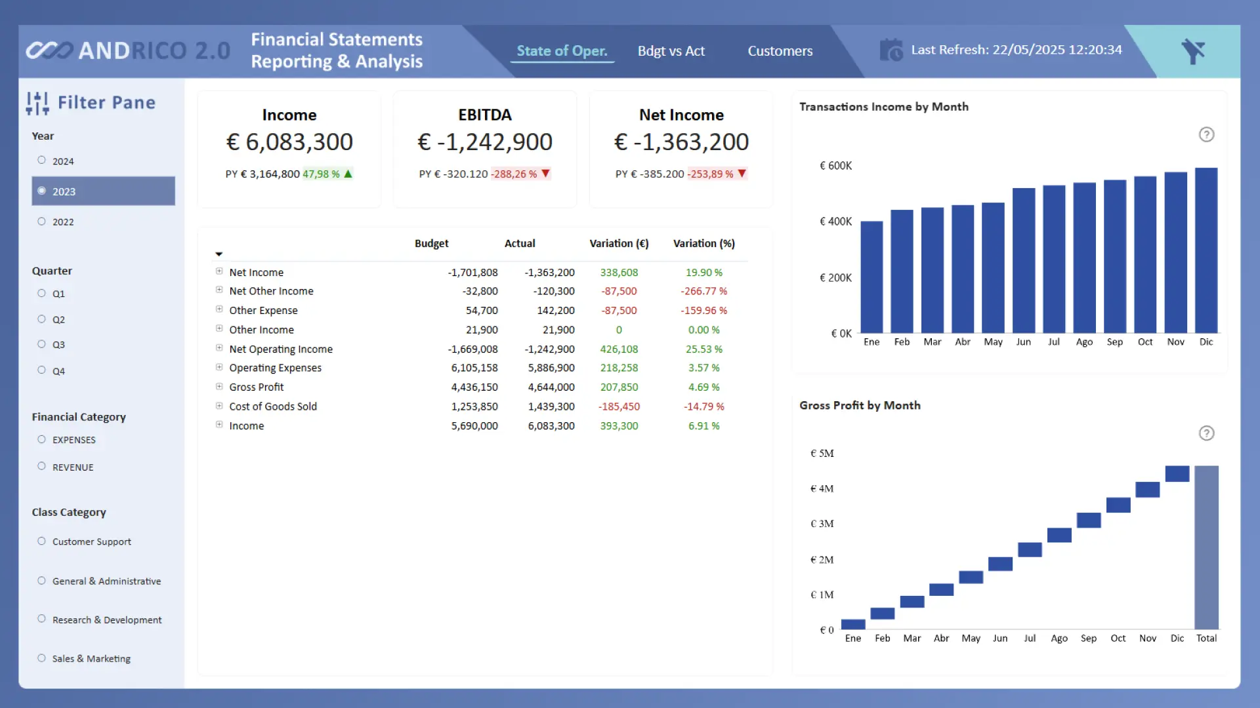
Task: Click the Dic bar in Transactions Income chart
Action: (1206, 250)
